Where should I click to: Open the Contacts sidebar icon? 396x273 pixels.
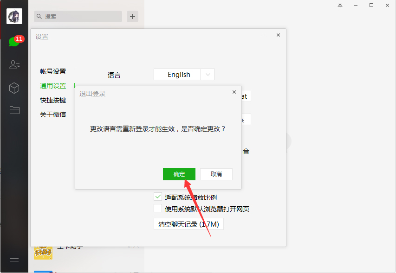click(x=14, y=65)
